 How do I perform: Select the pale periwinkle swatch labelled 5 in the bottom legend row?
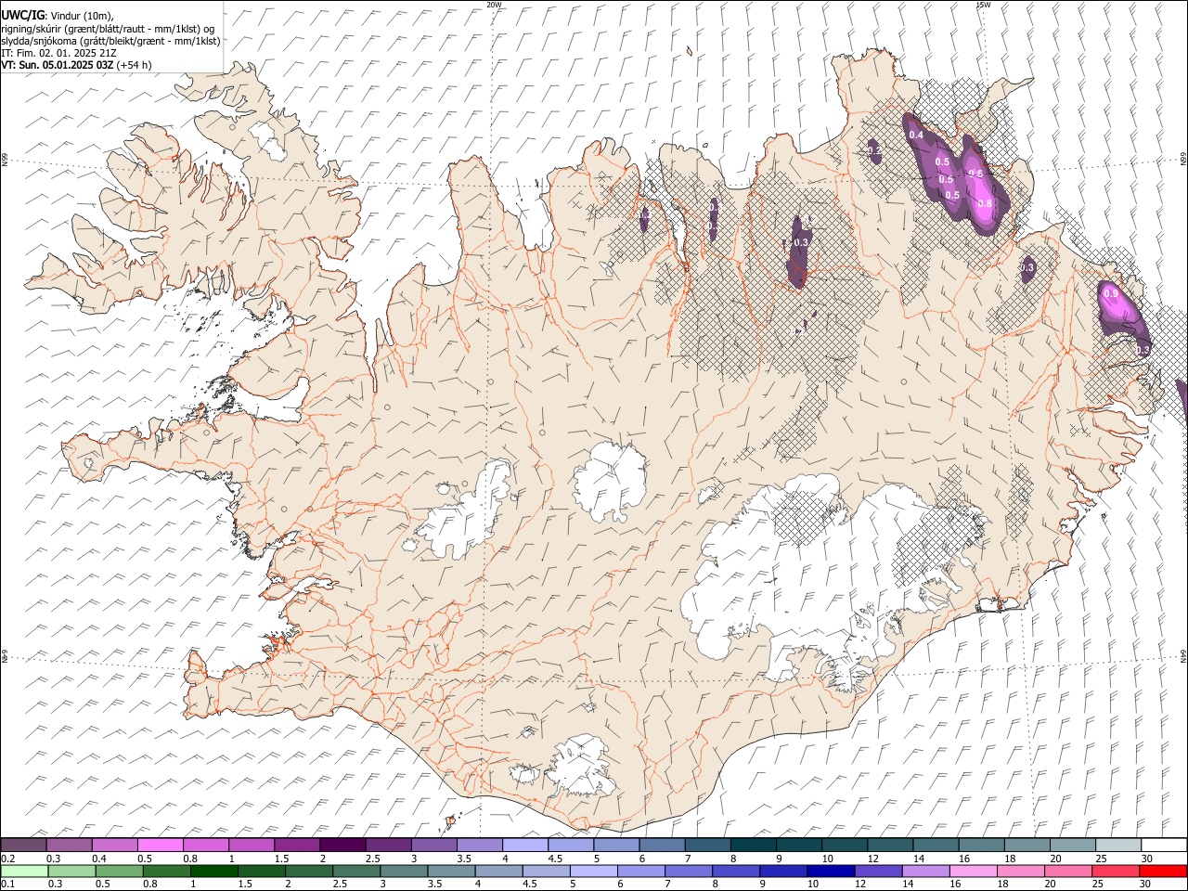tap(594, 871)
